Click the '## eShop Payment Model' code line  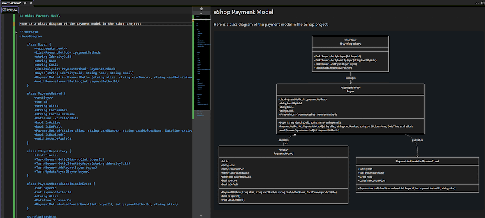40,16
